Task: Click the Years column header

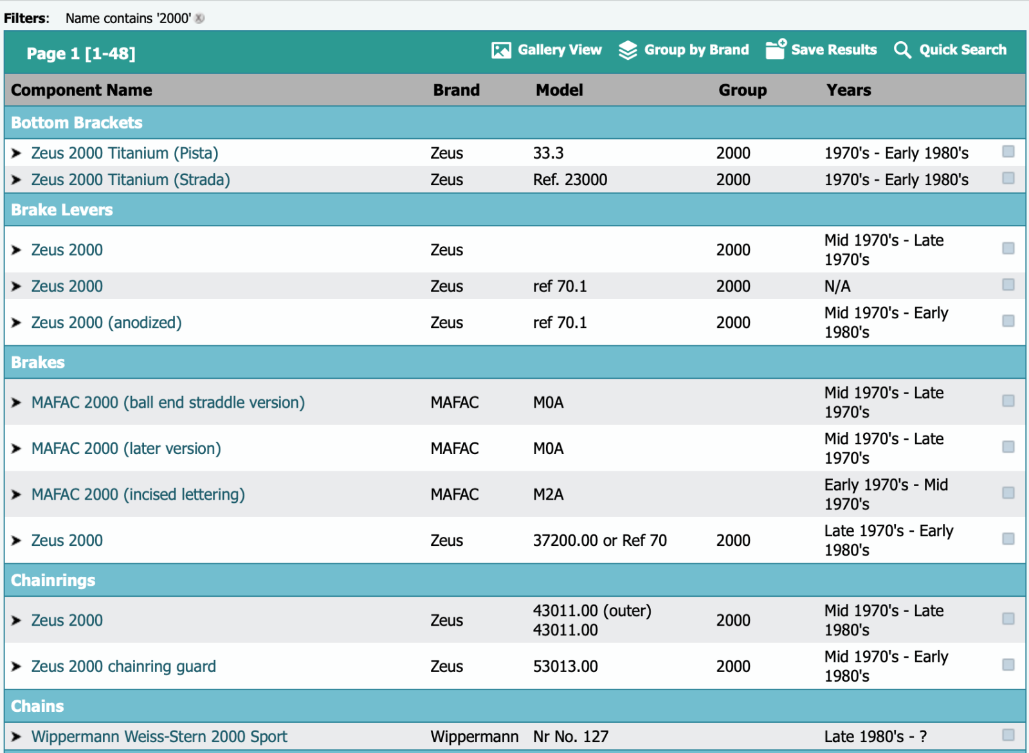Action: (848, 90)
